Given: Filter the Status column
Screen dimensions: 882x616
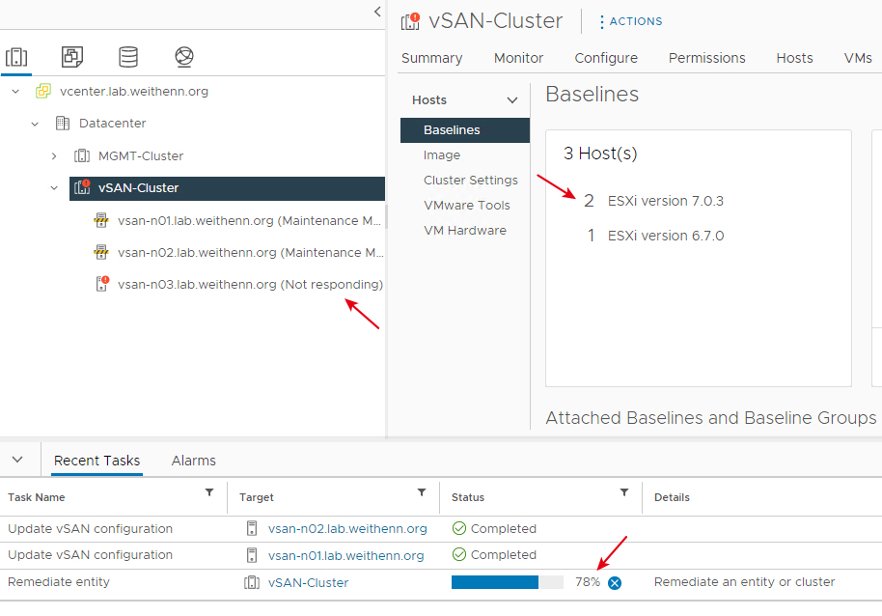Looking at the screenshot, I should click(x=623, y=492).
